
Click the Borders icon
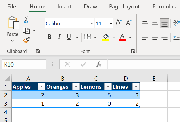[87, 37]
